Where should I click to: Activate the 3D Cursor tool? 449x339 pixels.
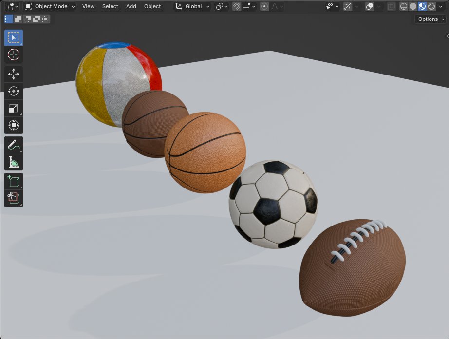[14, 55]
